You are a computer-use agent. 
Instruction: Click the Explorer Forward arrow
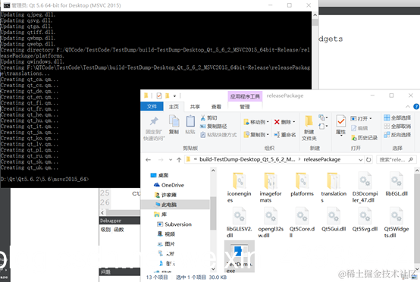pyautogui.click(x=161, y=160)
